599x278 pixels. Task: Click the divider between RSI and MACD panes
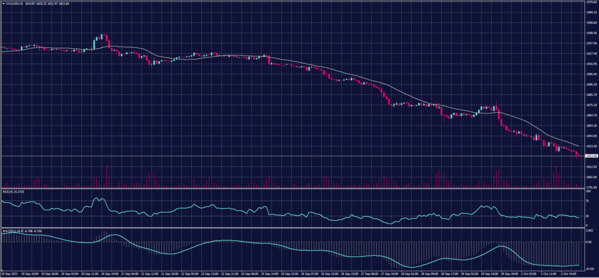pos(292,228)
